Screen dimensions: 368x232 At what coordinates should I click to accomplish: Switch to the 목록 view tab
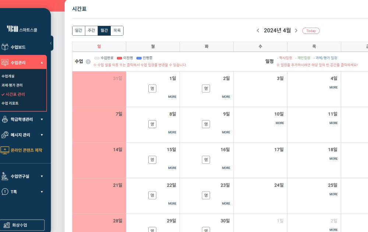click(117, 31)
